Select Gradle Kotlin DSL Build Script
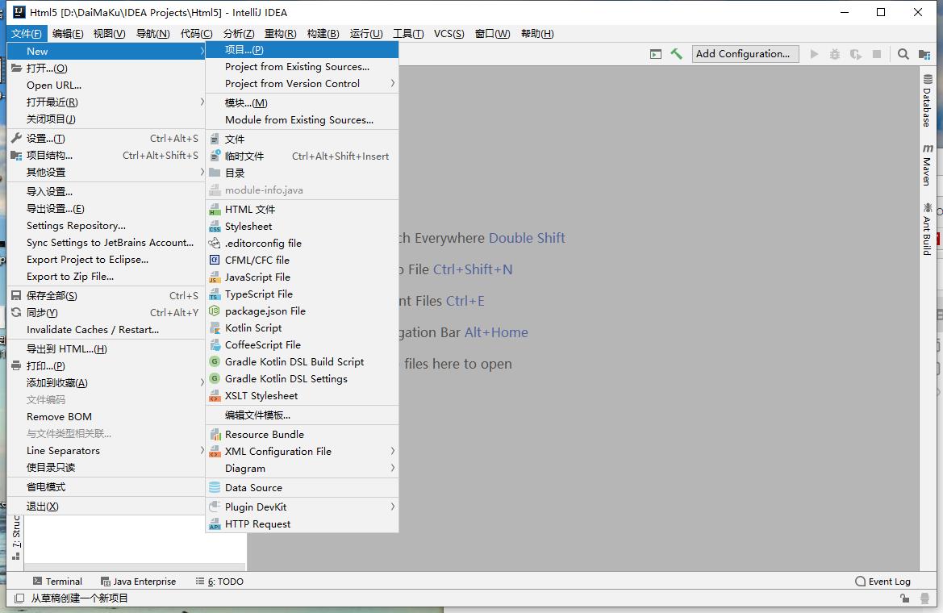This screenshot has width=943, height=613. click(302, 361)
